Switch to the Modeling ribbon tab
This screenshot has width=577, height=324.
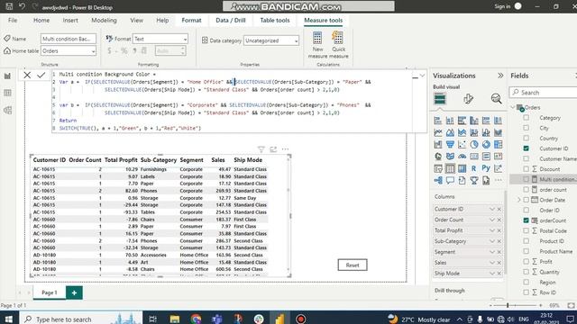[x=104, y=20]
